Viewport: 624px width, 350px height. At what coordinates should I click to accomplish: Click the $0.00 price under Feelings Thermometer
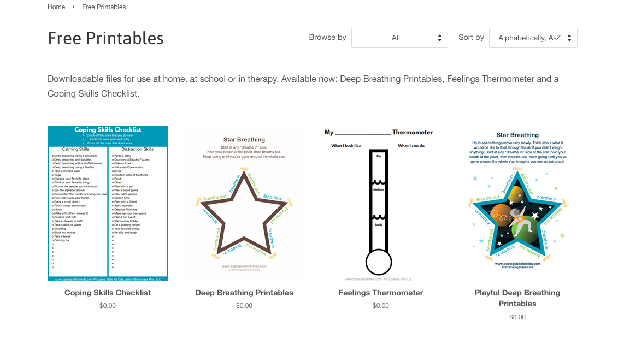pos(381,306)
